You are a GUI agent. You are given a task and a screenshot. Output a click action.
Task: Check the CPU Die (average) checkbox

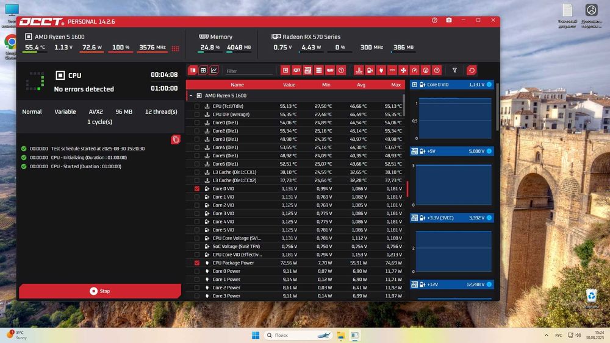pos(197,115)
